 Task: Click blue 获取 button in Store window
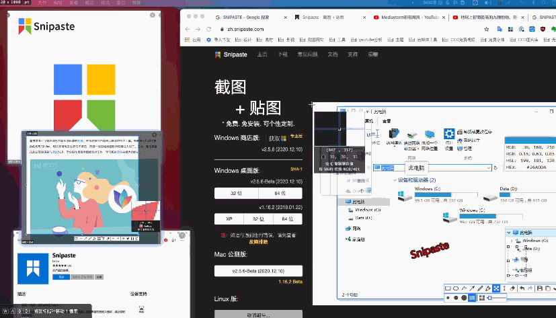tap(61, 277)
